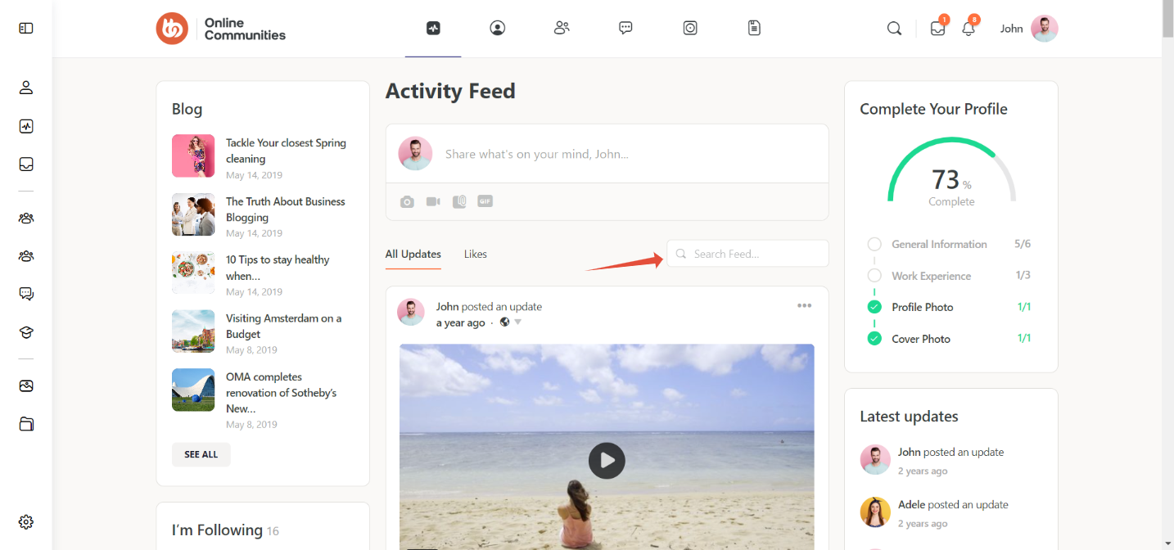The image size is (1174, 550).
Task: Open the photo camera icon in top navigation
Action: click(690, 28)
